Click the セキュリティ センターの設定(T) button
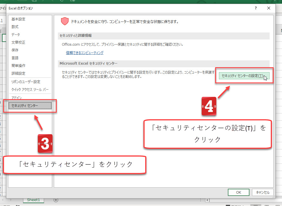The height and width of the screenshot is (206, 282). click(x=244, y=76)
